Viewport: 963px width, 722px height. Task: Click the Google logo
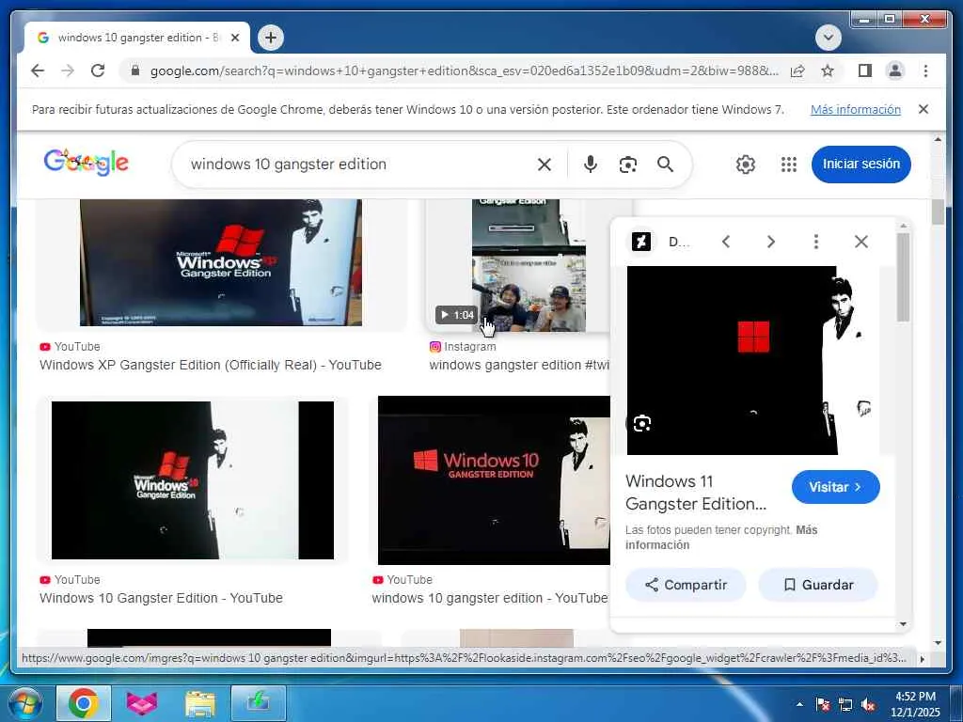(86, 163)
